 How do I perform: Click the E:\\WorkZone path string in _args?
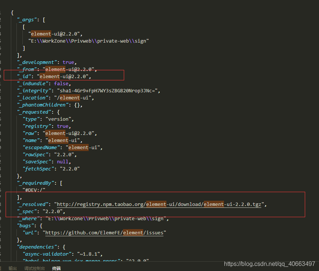[89, 41]
